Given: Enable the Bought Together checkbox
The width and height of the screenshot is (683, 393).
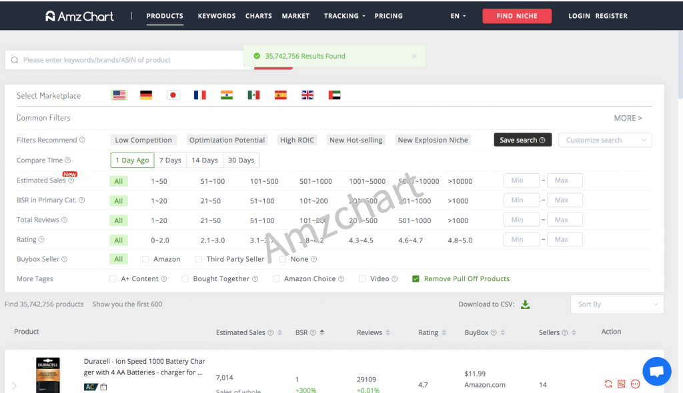Looking at the screenshot, I should pyautogui.click(x=185, y=278).
